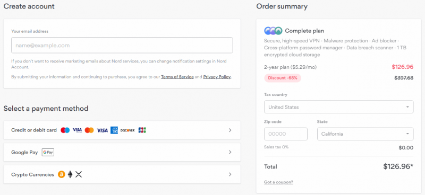
Task: Click the Got a coupon? link
Action: (x=278, y=182)
